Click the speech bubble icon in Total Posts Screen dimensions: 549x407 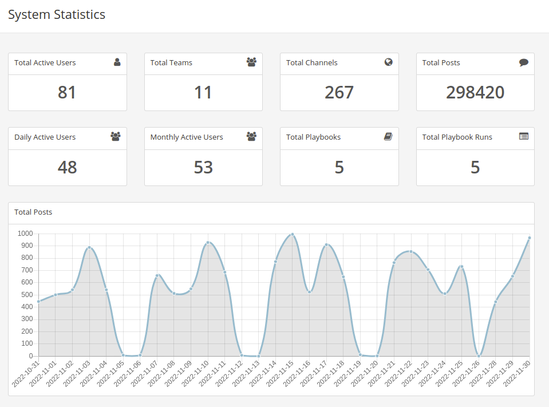pos(524,62)
